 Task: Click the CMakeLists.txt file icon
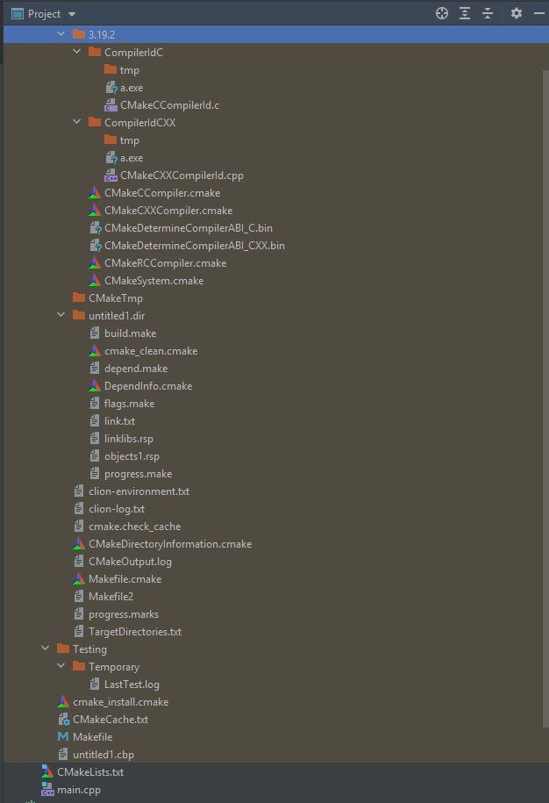[47, 771]
